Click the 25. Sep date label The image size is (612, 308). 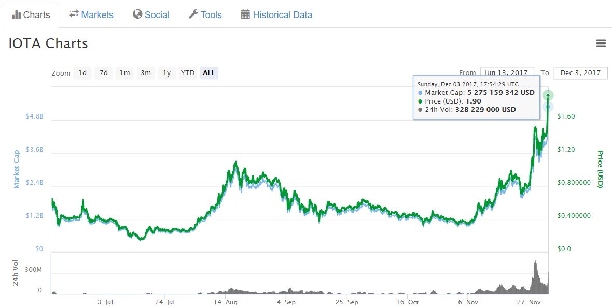pos(347,302)
